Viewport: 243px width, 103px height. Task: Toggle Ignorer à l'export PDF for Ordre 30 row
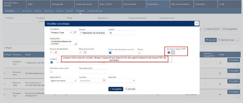coord(206,84)
